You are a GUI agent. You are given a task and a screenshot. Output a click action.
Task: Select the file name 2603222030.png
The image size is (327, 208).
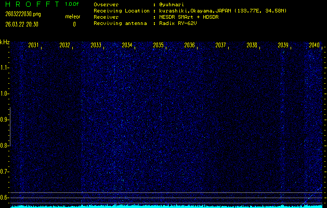[23, 14]
